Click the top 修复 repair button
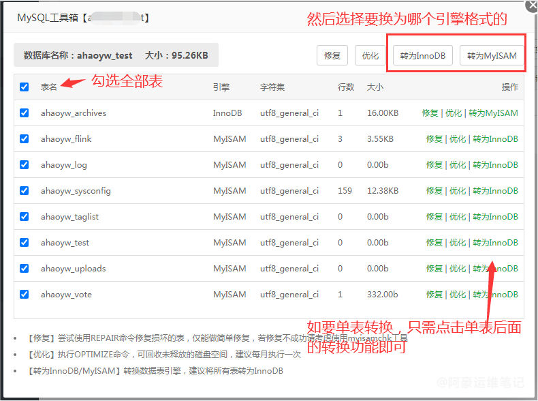Screen dimensions: 538x401 point(332,56)
